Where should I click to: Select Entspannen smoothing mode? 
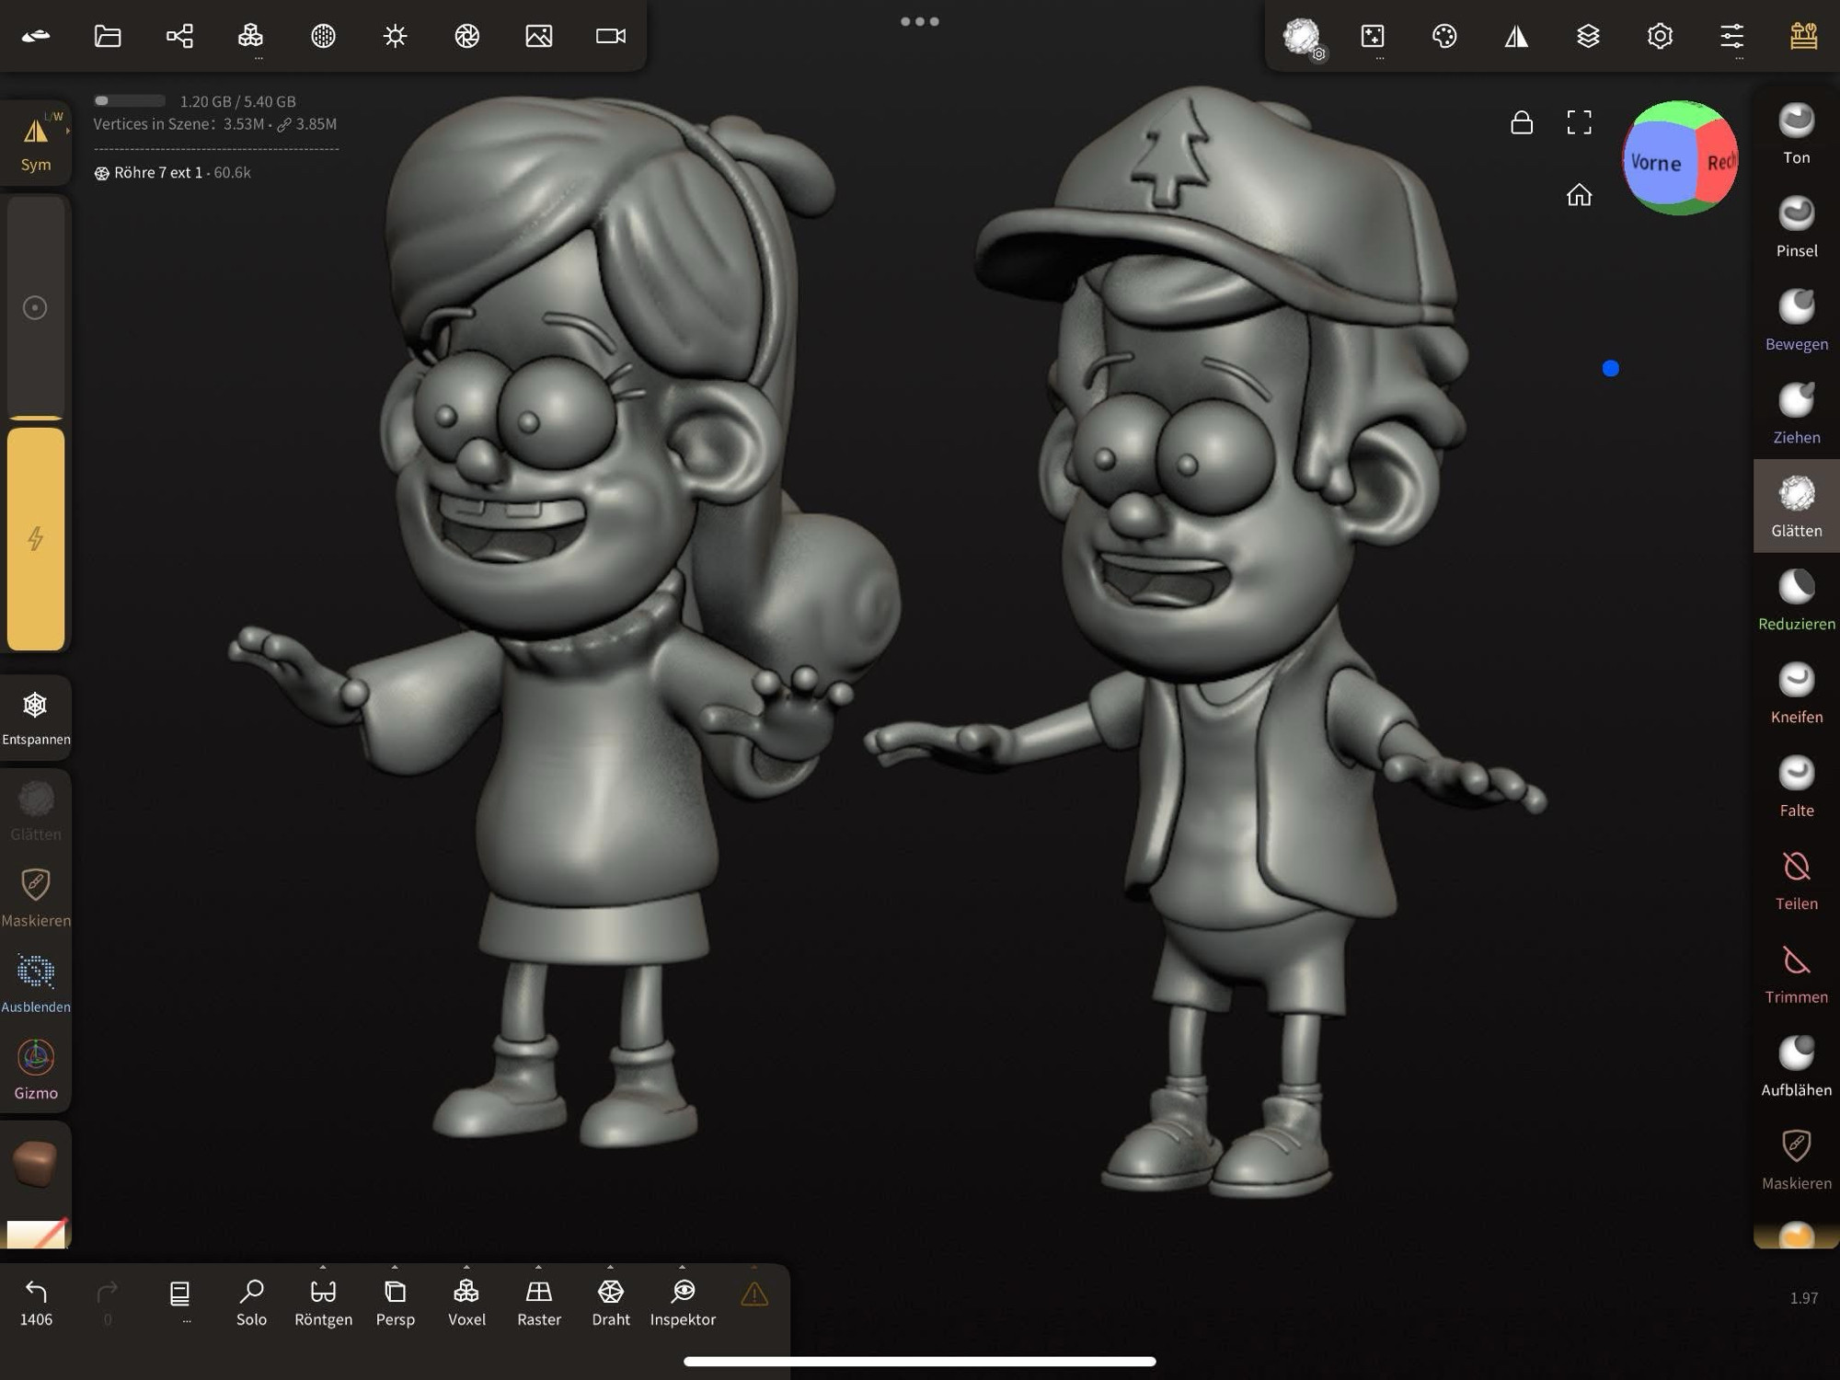point(36,718)
